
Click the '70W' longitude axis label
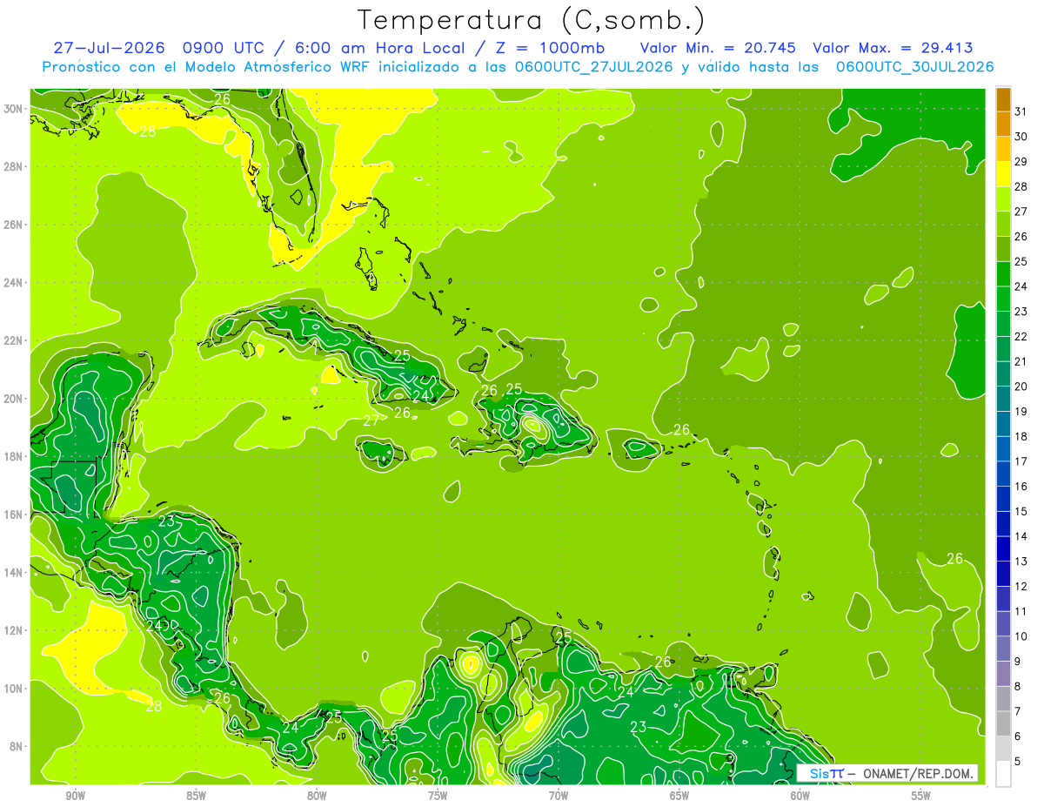tap(559, 796)
